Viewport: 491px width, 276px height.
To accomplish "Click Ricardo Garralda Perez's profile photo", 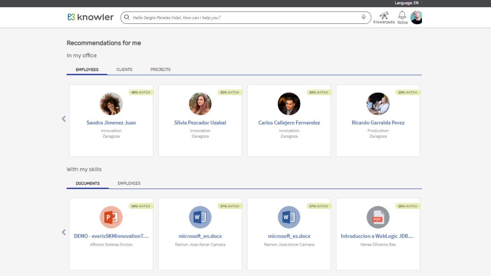I will [378, 104].
